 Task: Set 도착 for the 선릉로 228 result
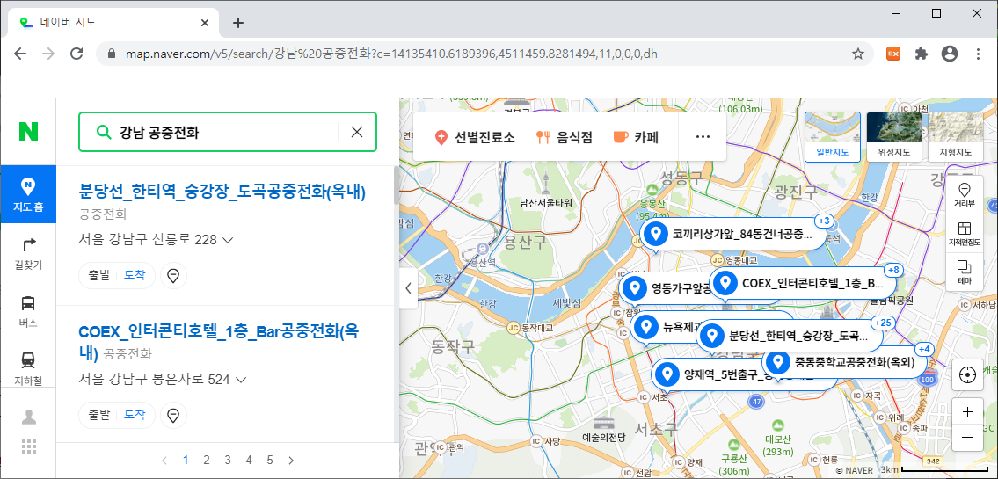coord(135,275)
